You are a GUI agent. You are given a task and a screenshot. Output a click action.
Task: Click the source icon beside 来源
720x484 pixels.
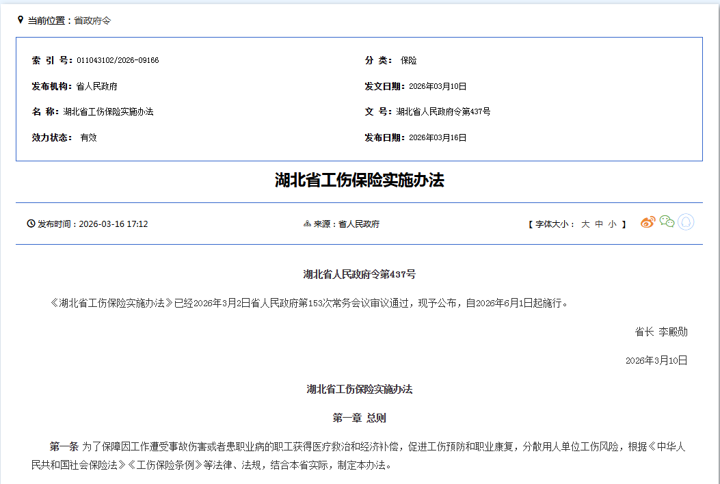click(x=307, y=224)
